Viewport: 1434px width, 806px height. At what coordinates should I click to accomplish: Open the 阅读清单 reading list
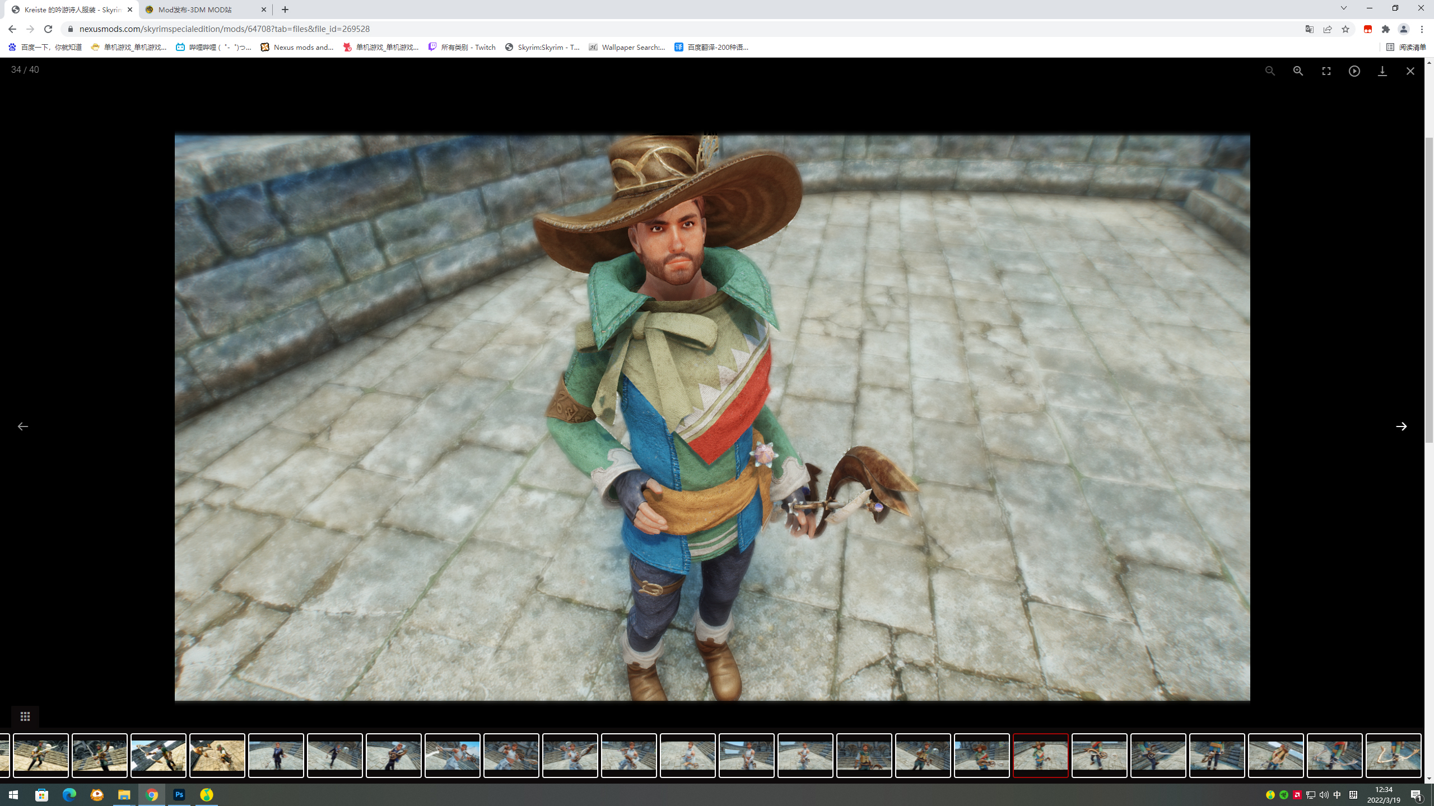click(1406, 47)
